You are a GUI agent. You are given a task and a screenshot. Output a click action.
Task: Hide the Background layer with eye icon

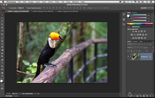click(x=128, y=57)
